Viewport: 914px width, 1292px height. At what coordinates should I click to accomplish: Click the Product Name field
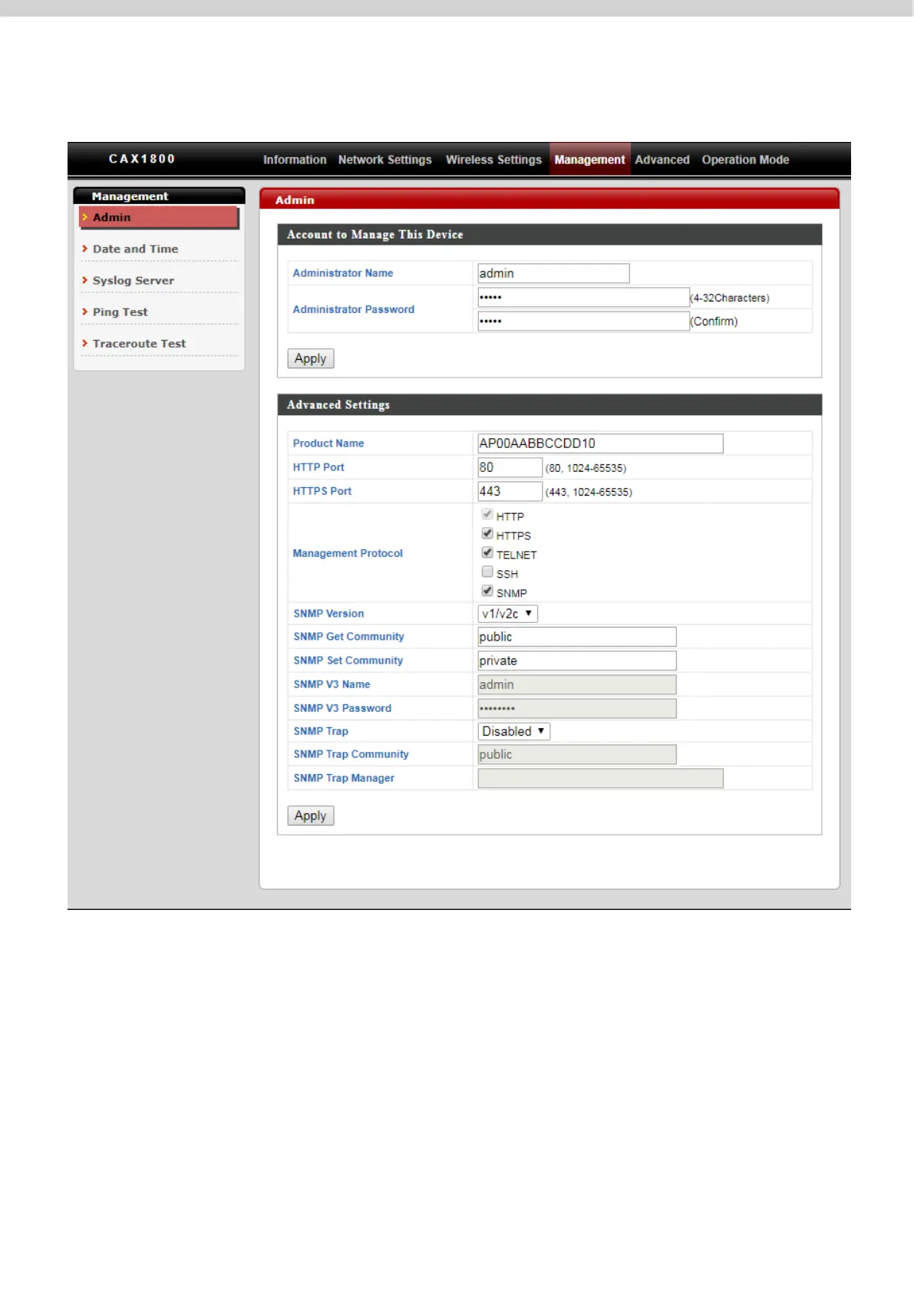600,443
